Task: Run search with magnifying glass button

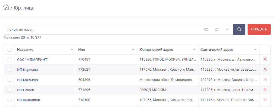Action: pyautogui.click(x=239, y=29)
